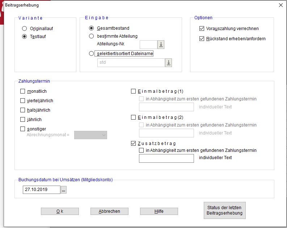Viewport: 287px width, 228px height.
Task: Select the Originallauf radio button
Action: (x=25, y=28)
